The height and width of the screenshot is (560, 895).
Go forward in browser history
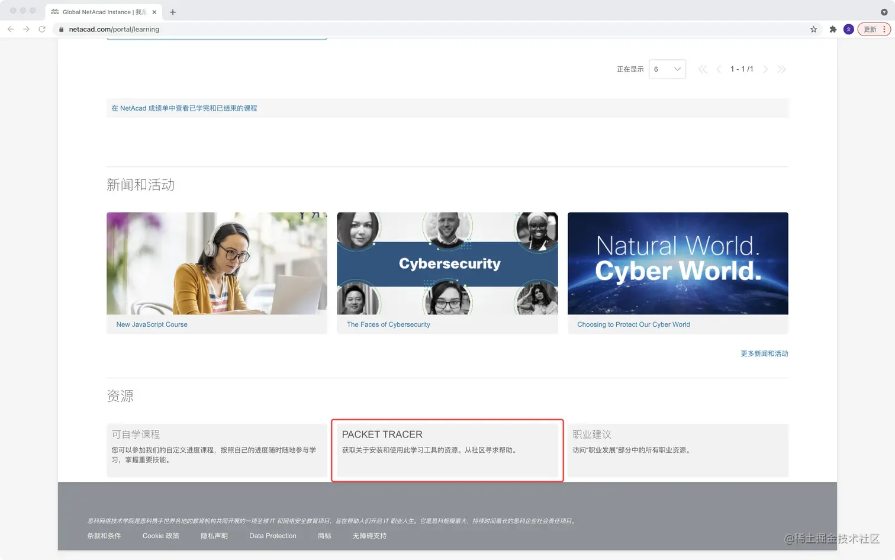pos(26,29)
